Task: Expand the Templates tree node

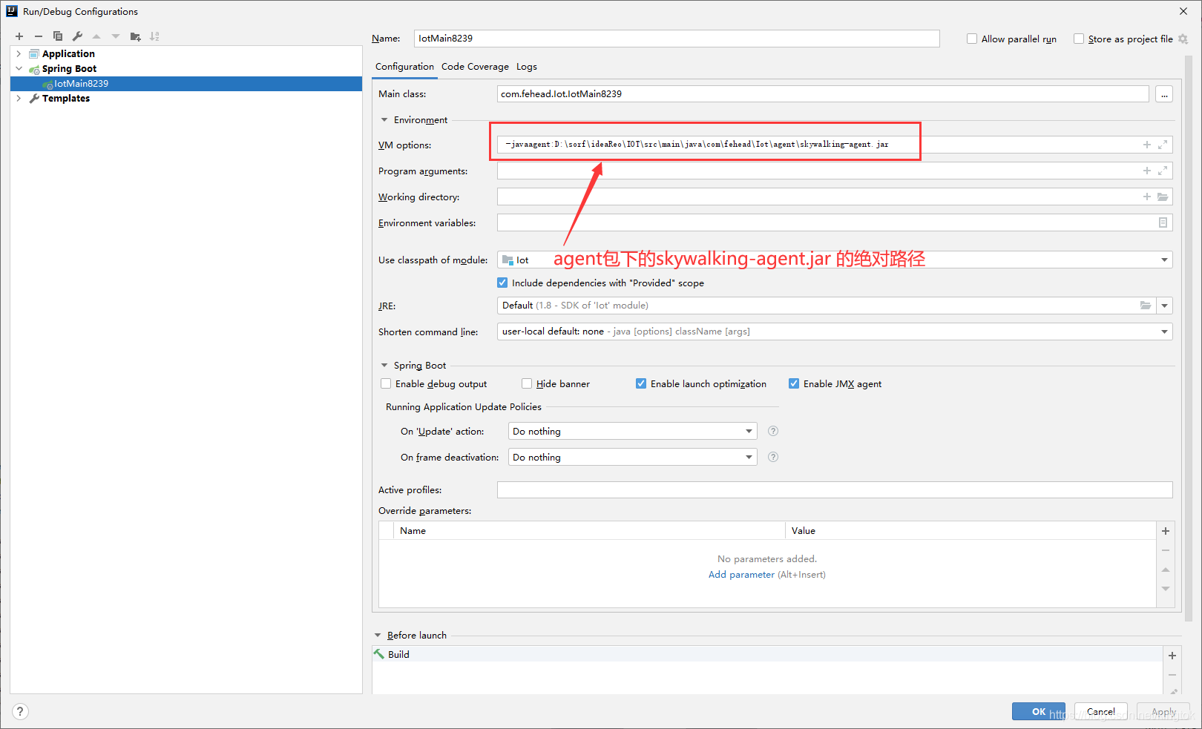Action: [19, 98]
